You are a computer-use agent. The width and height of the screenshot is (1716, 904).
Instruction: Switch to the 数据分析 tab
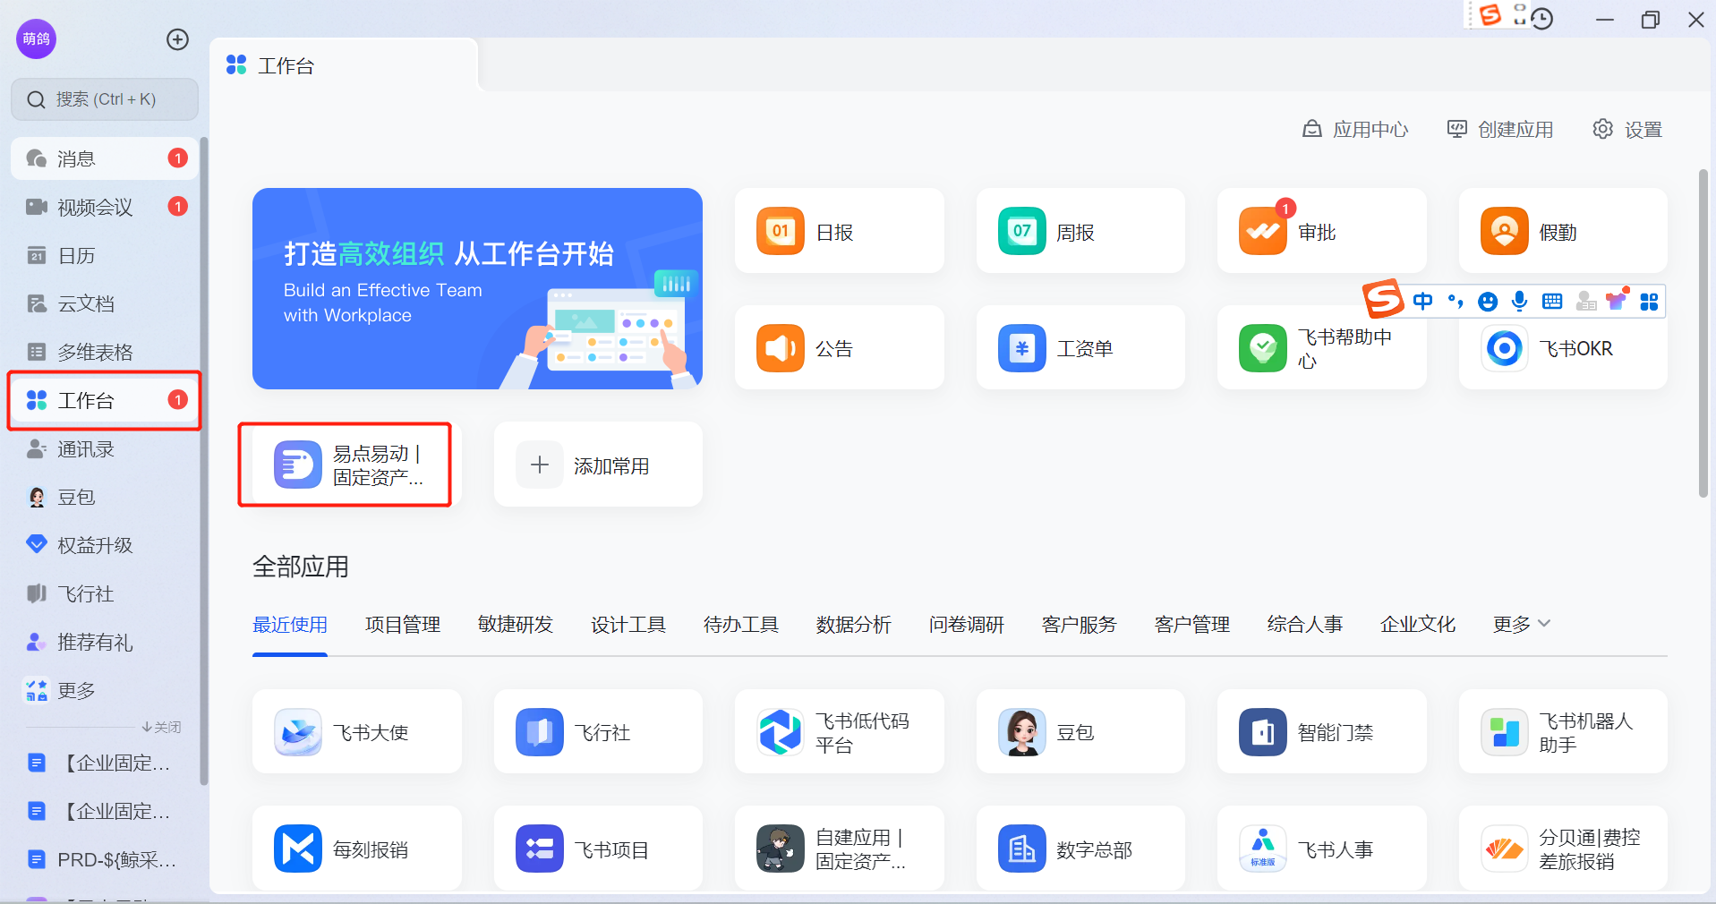(x=854, y=624)
